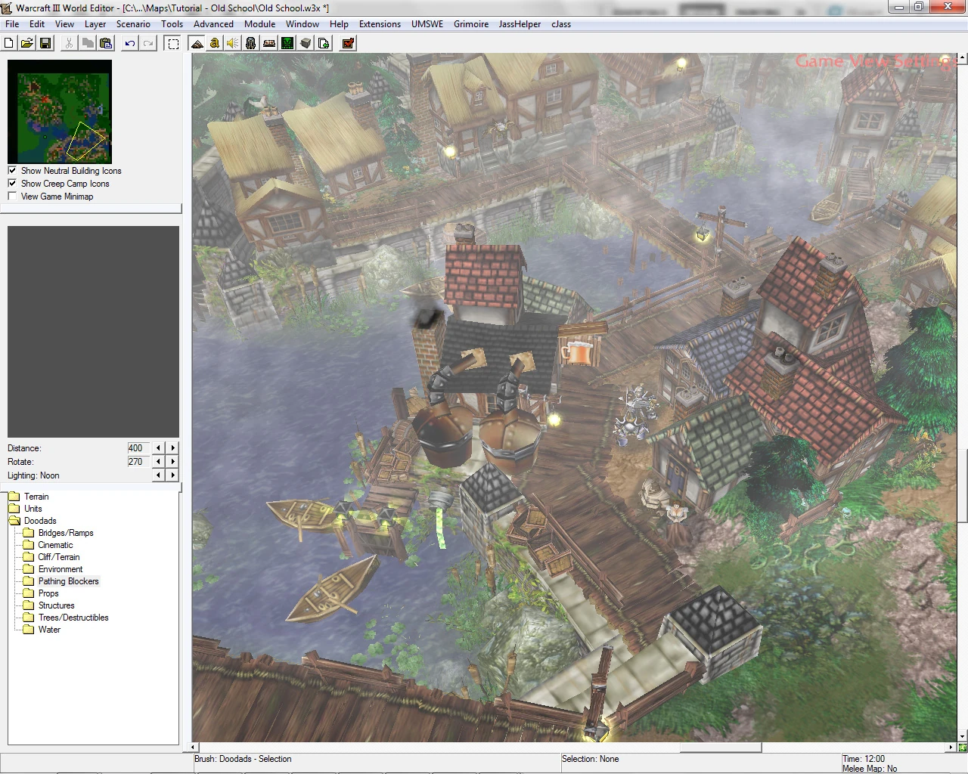Open the JassHelper menu

520,24
